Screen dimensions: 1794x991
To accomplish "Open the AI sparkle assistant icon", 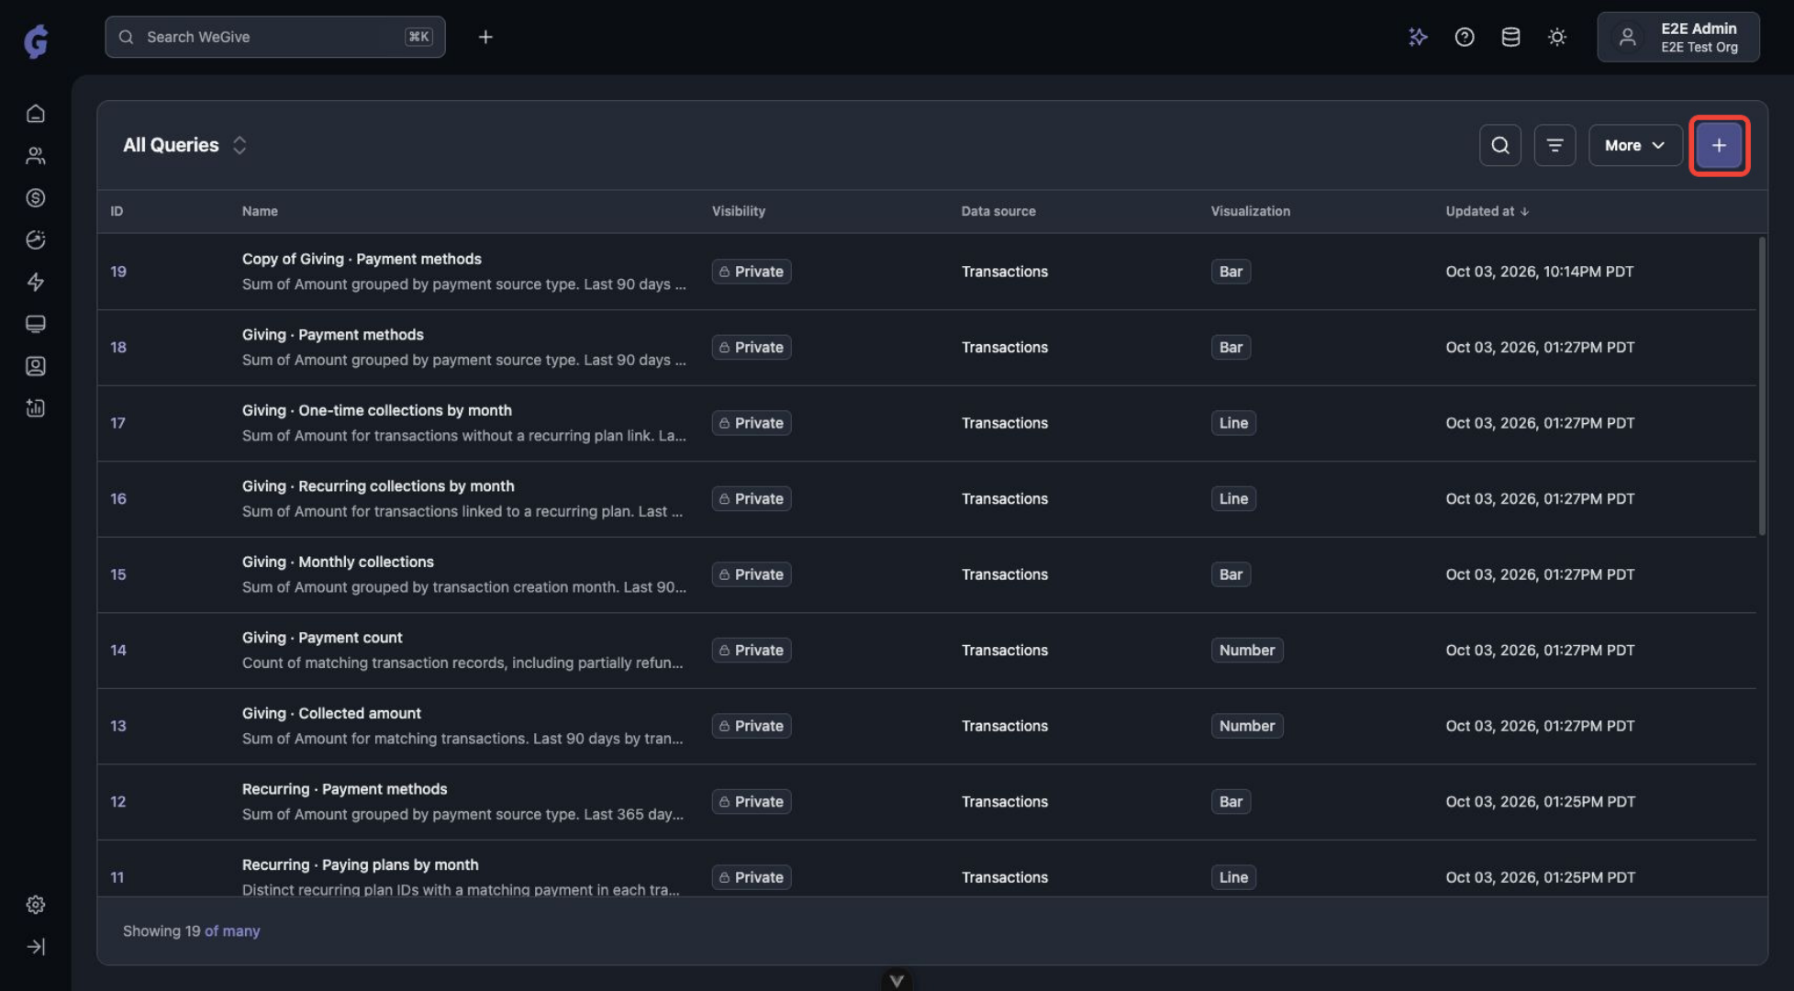I will click(1418, 37).
